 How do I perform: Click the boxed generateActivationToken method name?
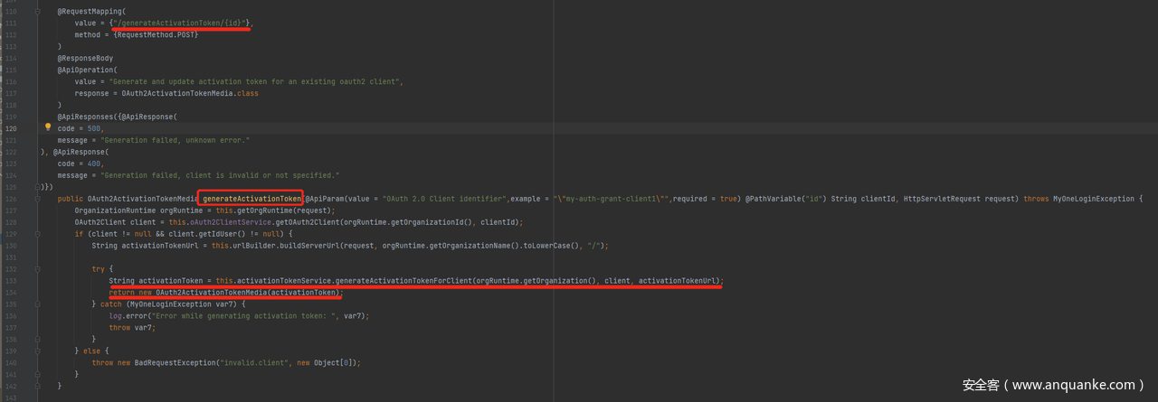(252, 199)
